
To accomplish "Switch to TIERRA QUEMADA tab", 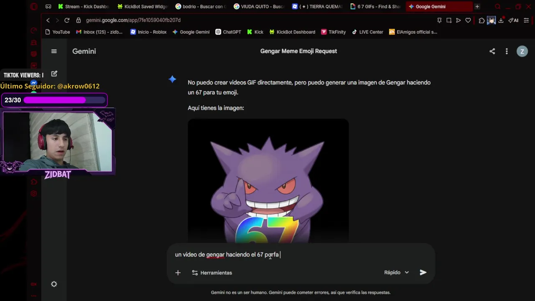I will click(x=317, y=7).
